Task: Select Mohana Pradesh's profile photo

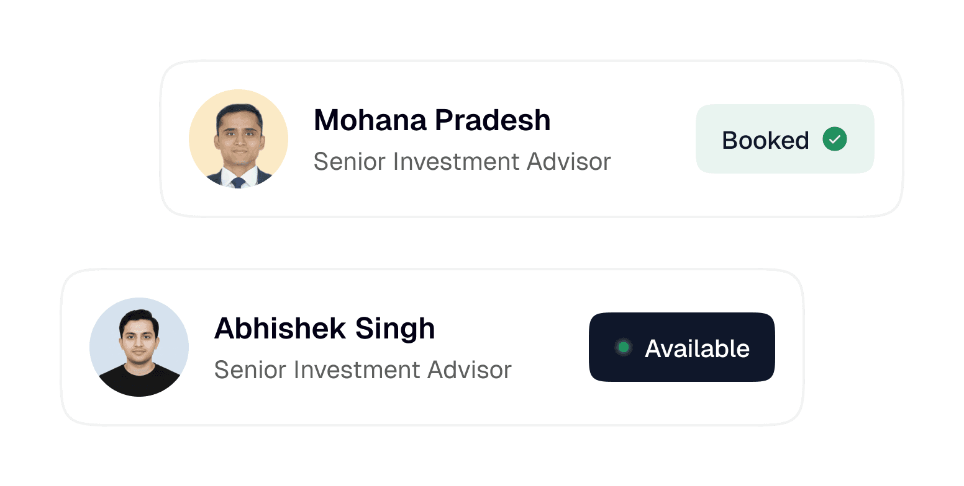Action: 239,139
